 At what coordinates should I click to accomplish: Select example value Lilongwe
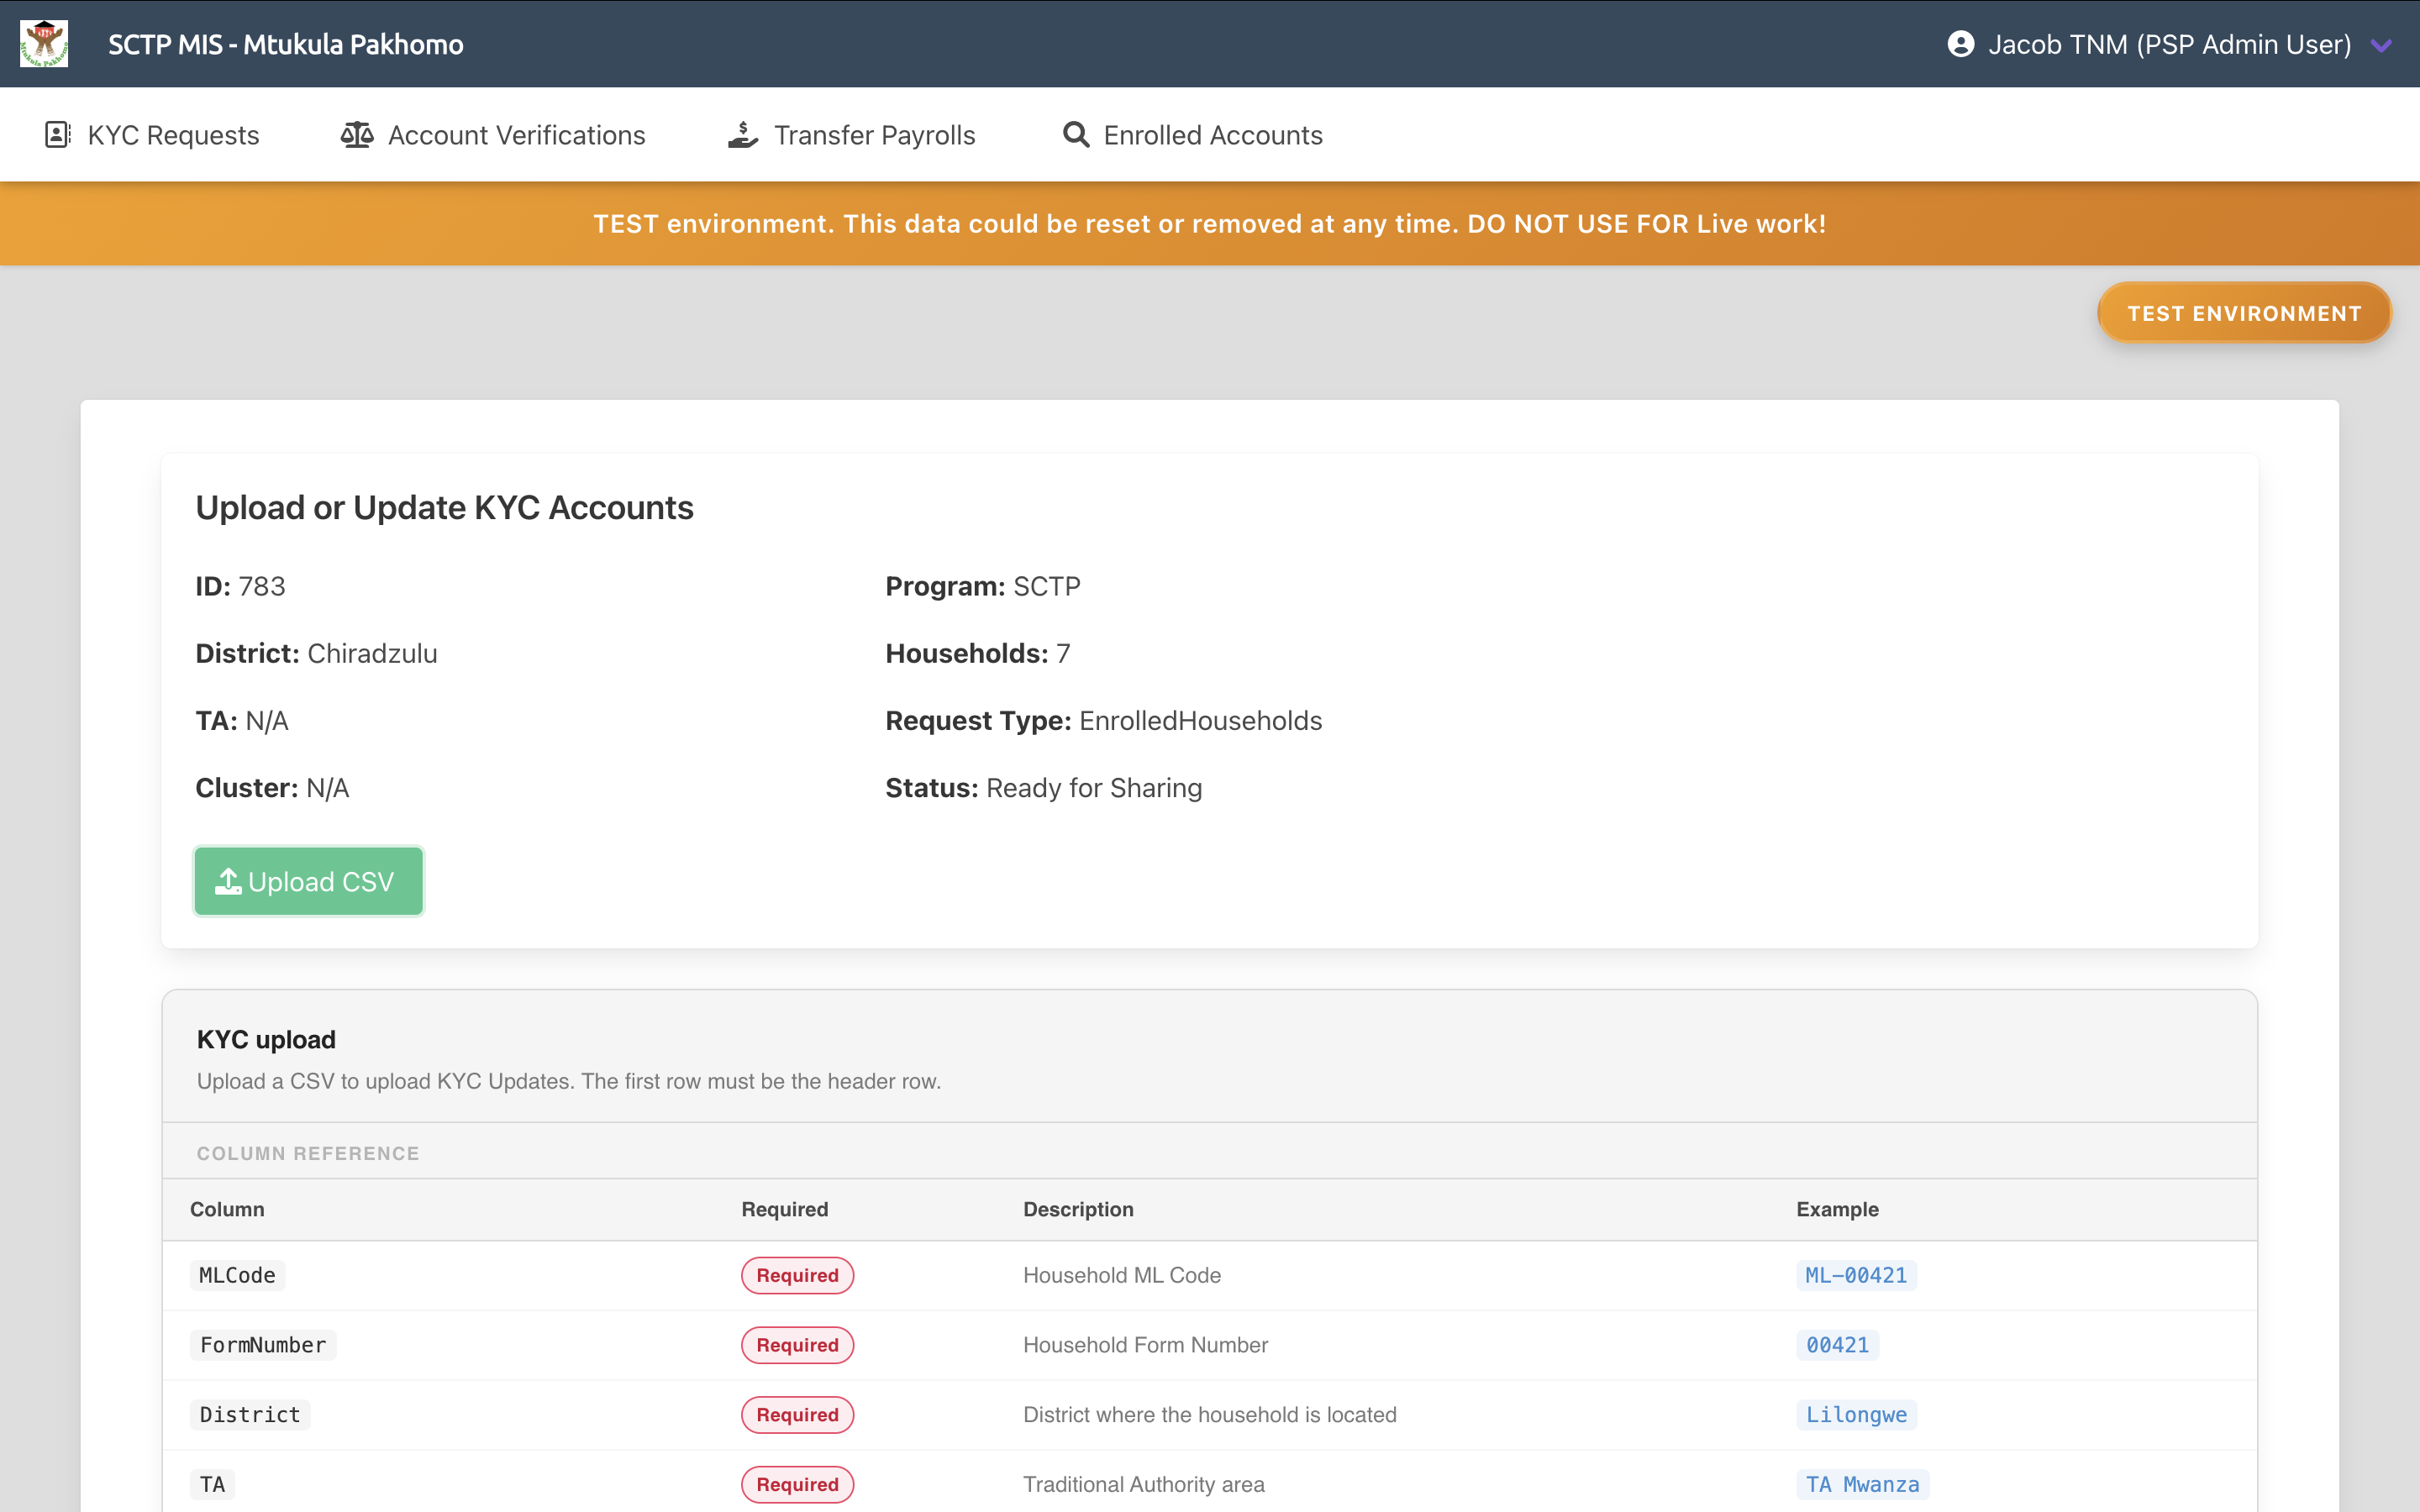(1856, 1415)
